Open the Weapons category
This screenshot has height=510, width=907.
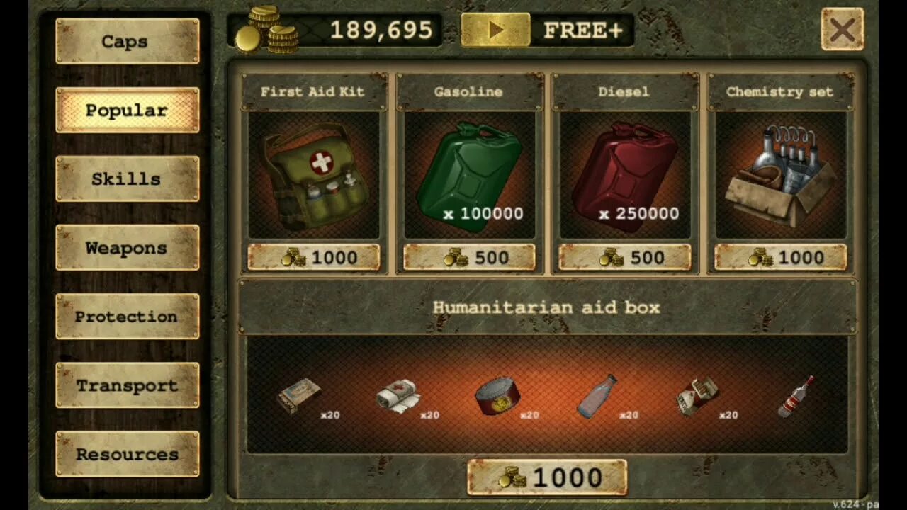point(128,248)
